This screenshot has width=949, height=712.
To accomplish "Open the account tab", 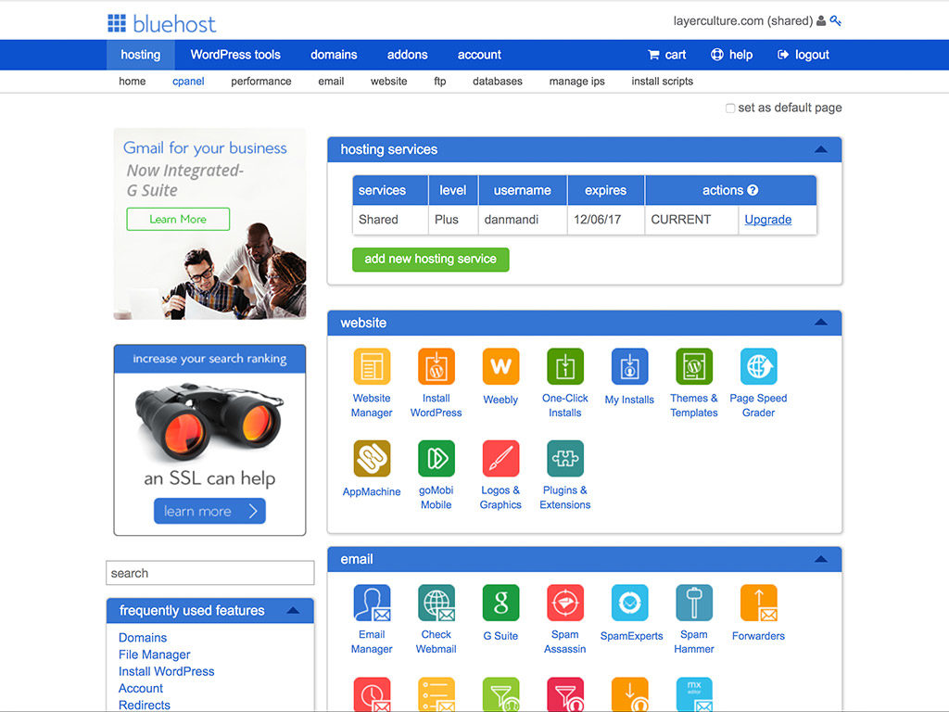I will pyautogui.click(x=479, y=55).
